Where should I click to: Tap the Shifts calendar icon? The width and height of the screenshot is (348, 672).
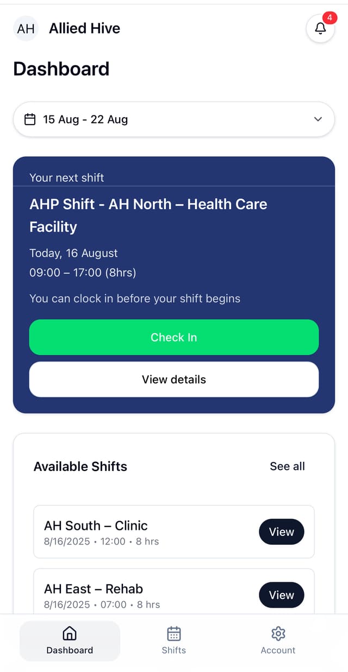click(174, 633)
